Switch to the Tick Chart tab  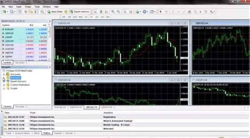pyautogui.click(x=20, y=63)
